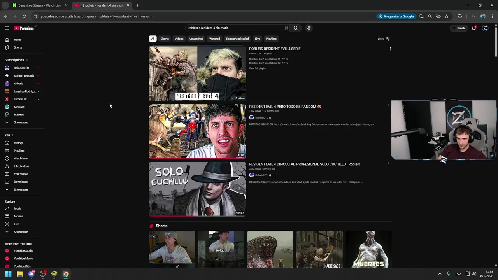This screenshot has width=498, height=280.
Task: Open Subscriptions section chevron
Action: tap(27, 60)
